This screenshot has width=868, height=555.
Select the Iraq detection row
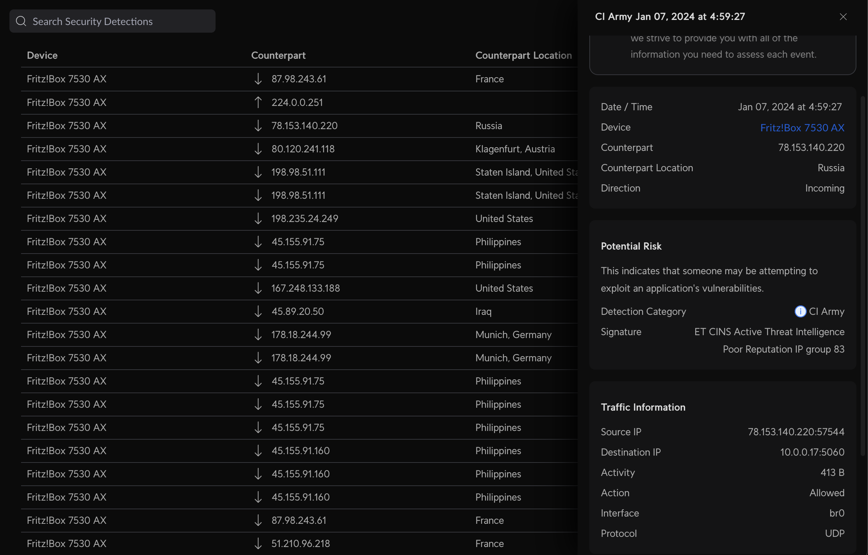tap(483, 311)
